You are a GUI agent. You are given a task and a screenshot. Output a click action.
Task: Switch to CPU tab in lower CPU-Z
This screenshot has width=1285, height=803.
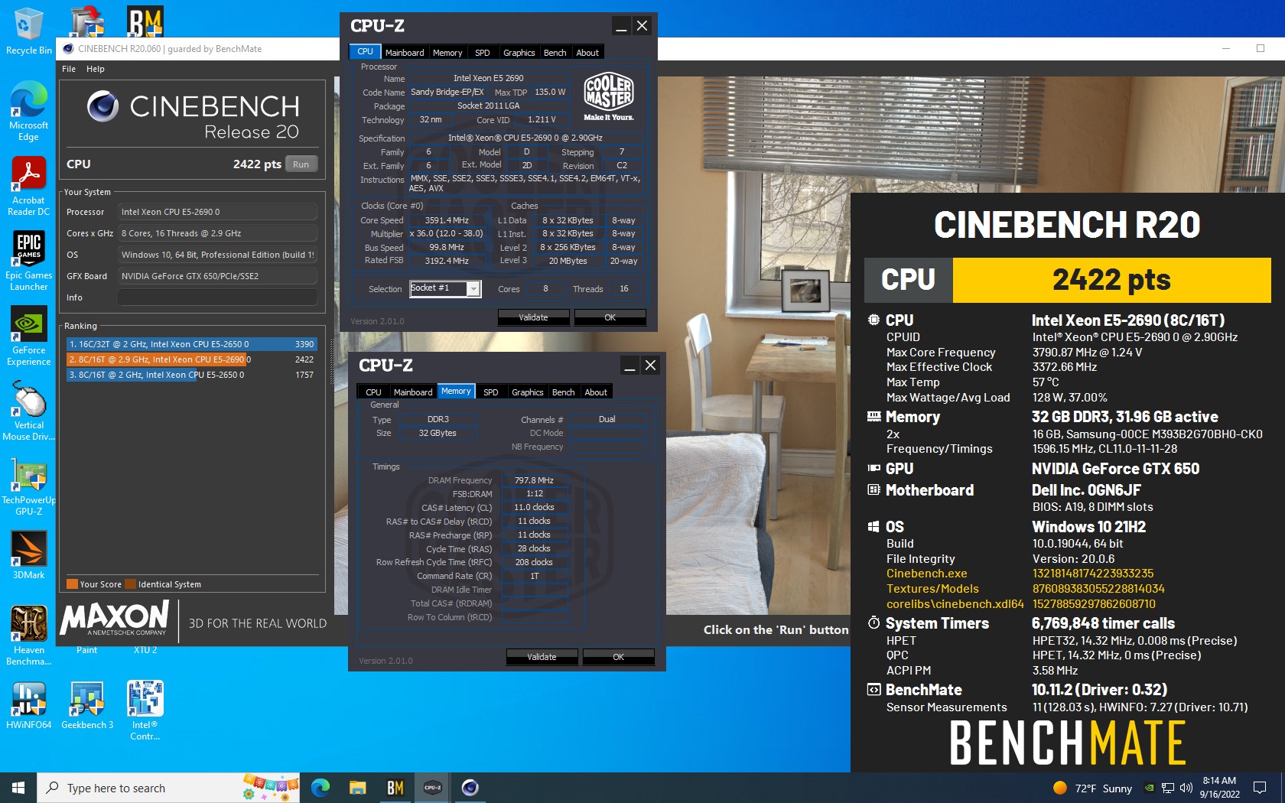pos(373,392)
